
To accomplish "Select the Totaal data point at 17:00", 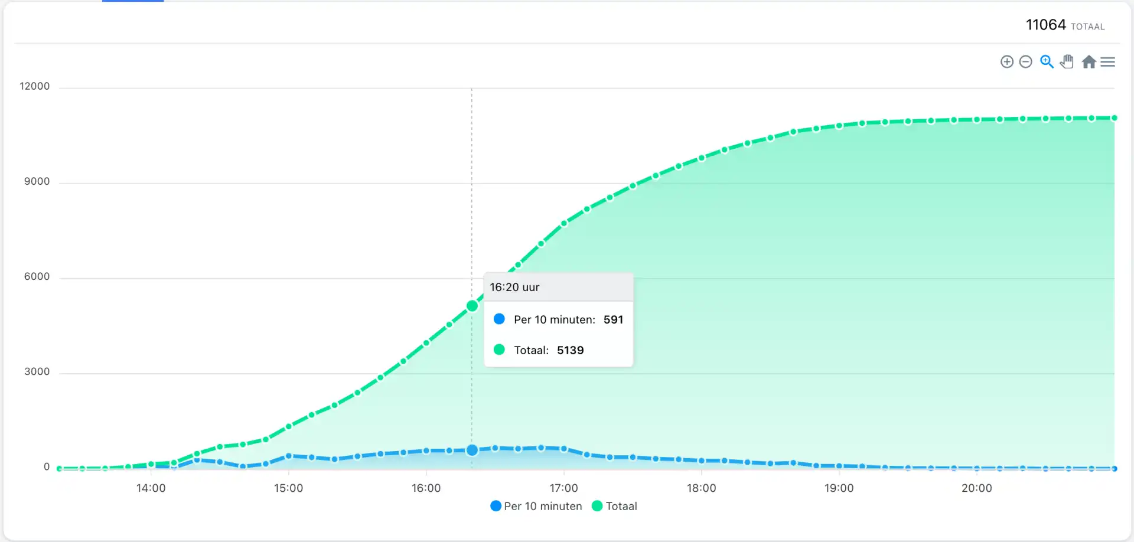I will (564, 223).
